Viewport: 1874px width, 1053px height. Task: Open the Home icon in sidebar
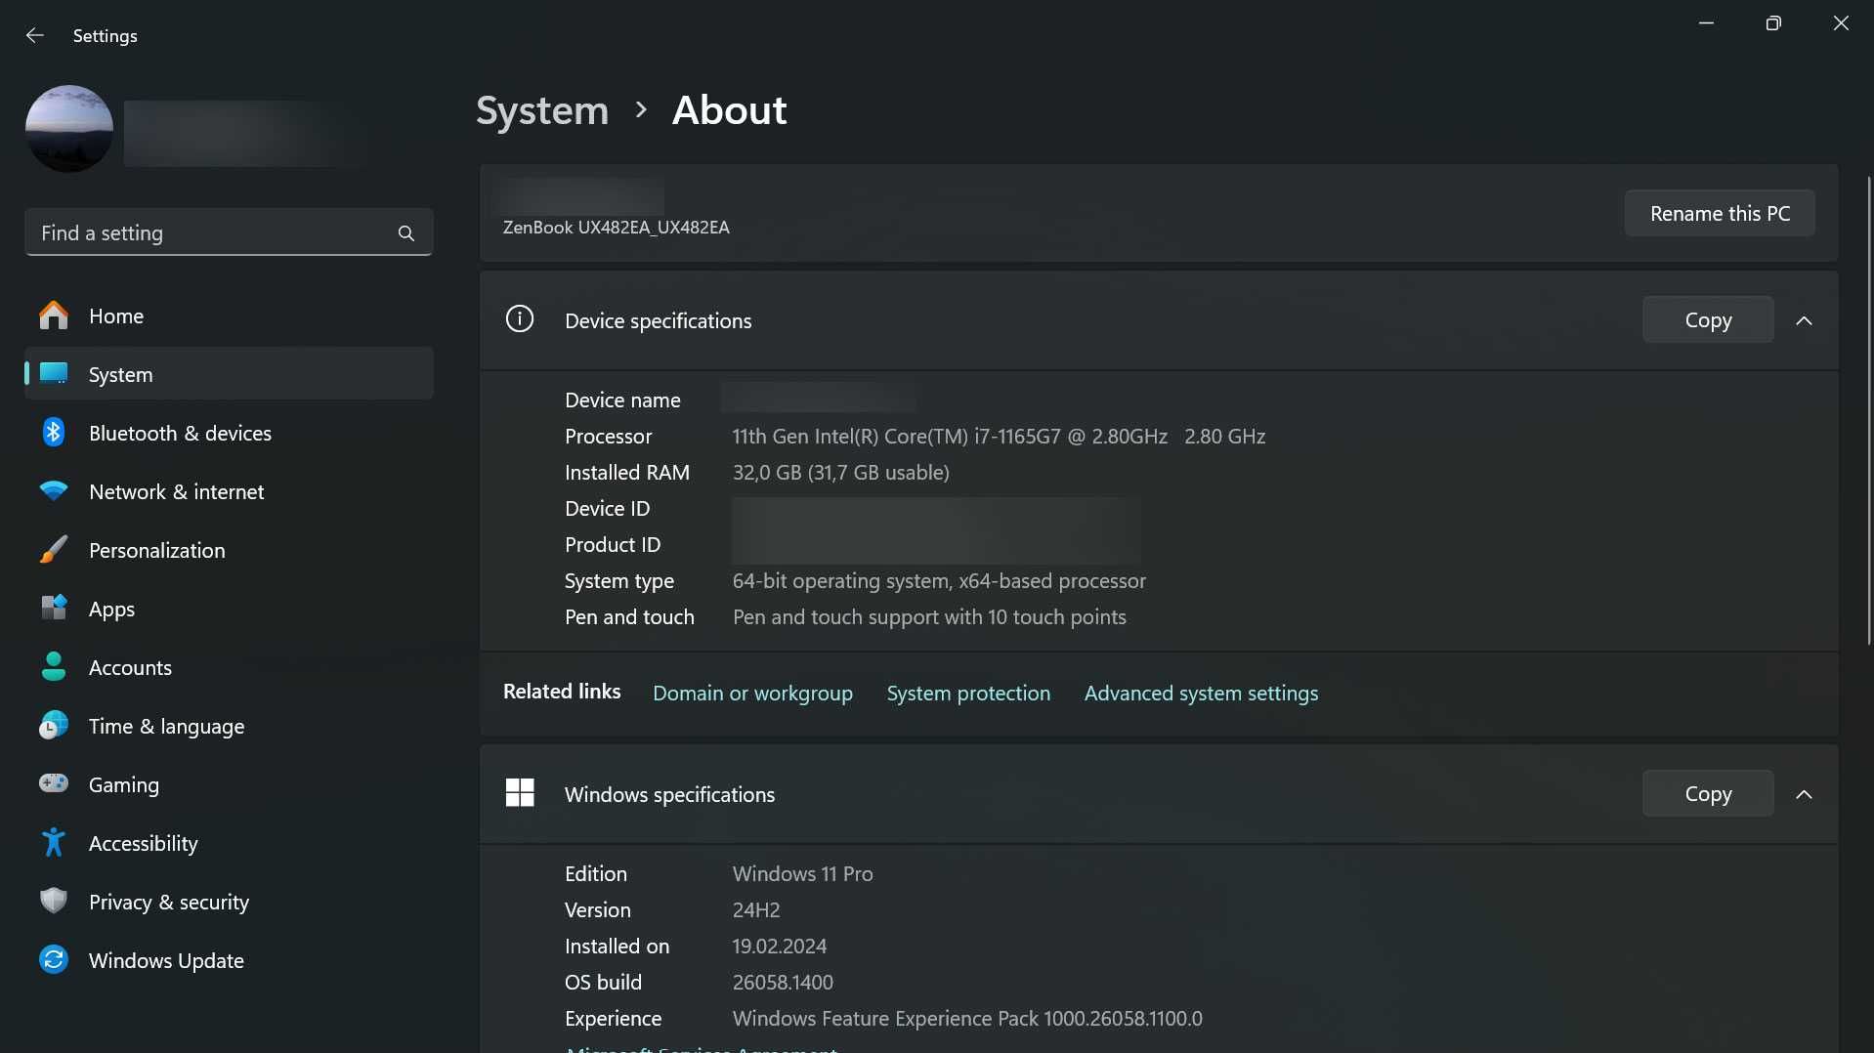(x=54, y=316)
